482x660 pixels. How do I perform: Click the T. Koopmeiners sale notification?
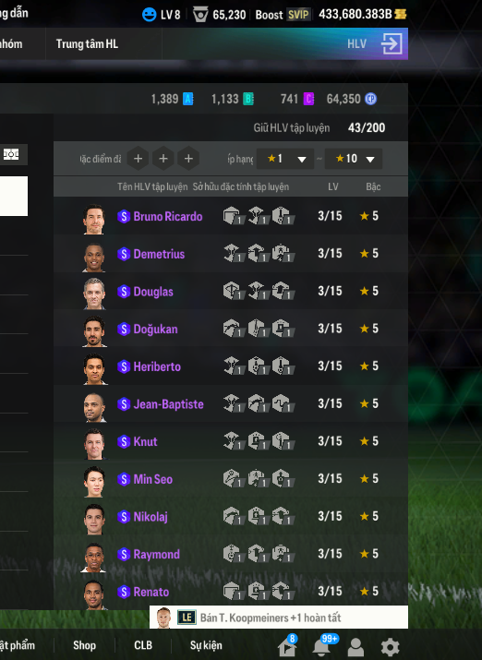click(279, 617)
